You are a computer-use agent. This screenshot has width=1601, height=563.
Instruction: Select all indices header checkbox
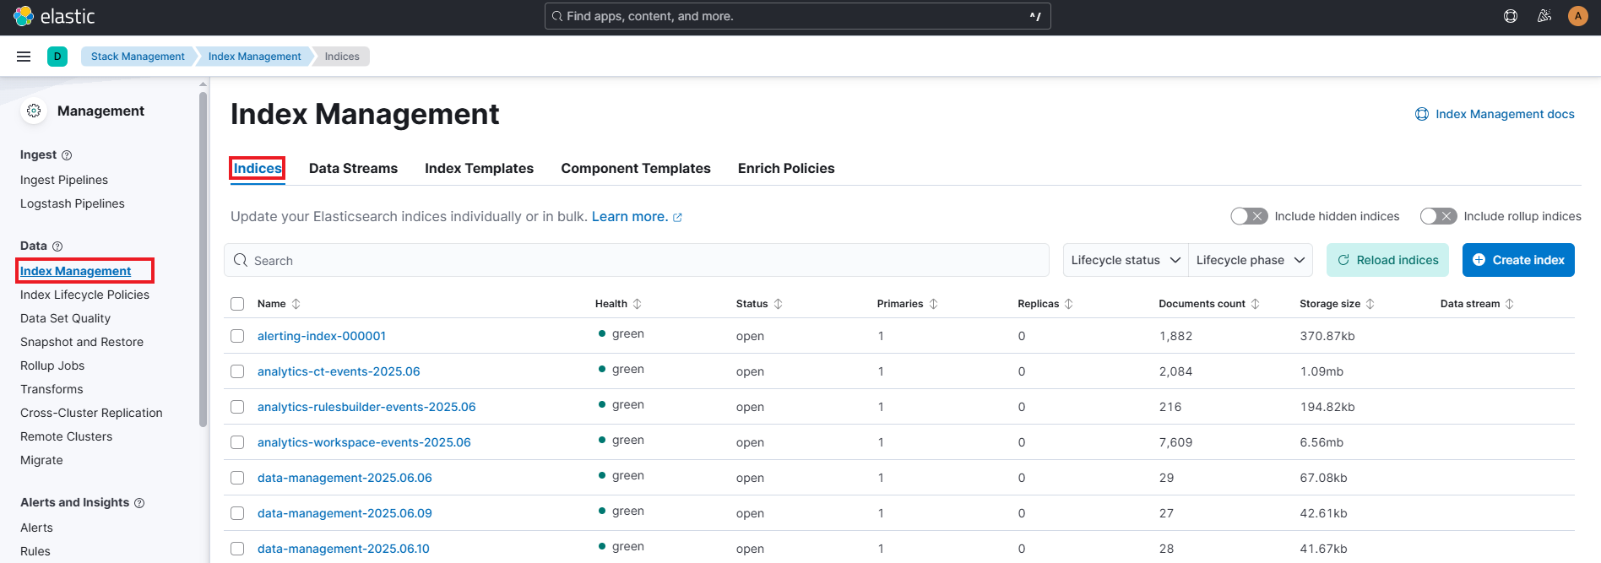[237, 304]
